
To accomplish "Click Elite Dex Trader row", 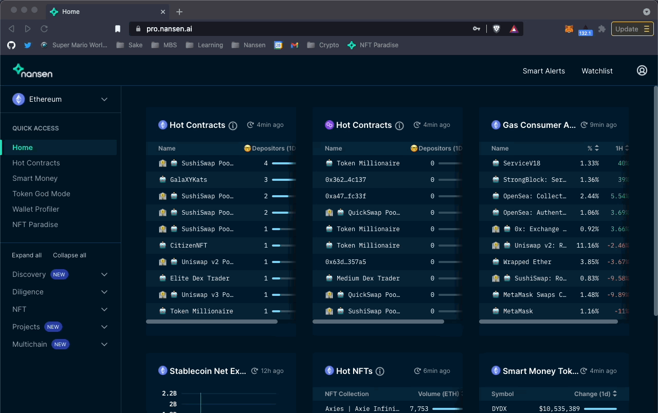I will pyautogui.click(x=221, y=278).
